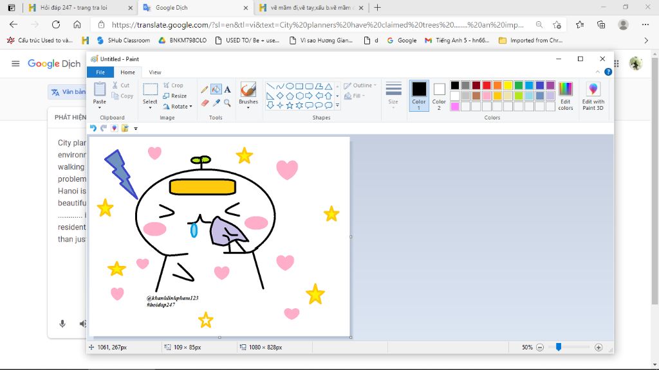The height and width of the screenshot is (370, 659).
Task: Select the Color picker eyedropper tool
Action: tap(216, 103)
